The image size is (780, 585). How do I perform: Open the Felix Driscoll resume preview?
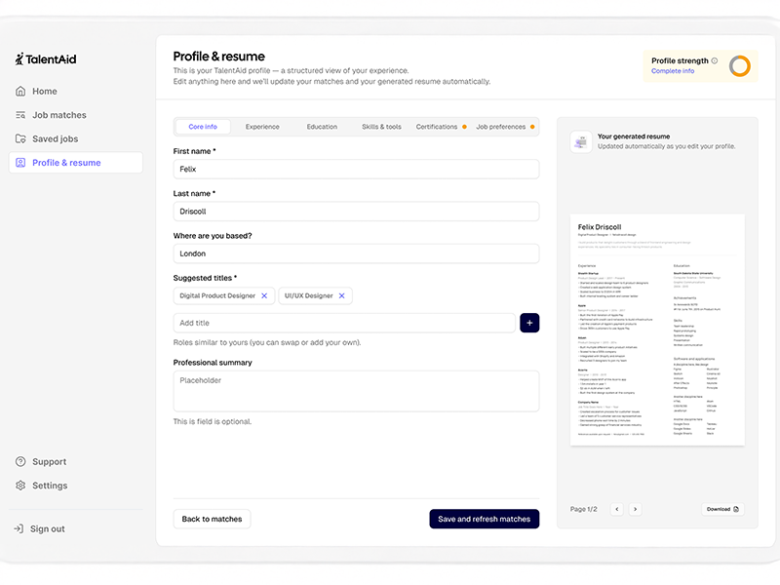(x=657, y=330)
